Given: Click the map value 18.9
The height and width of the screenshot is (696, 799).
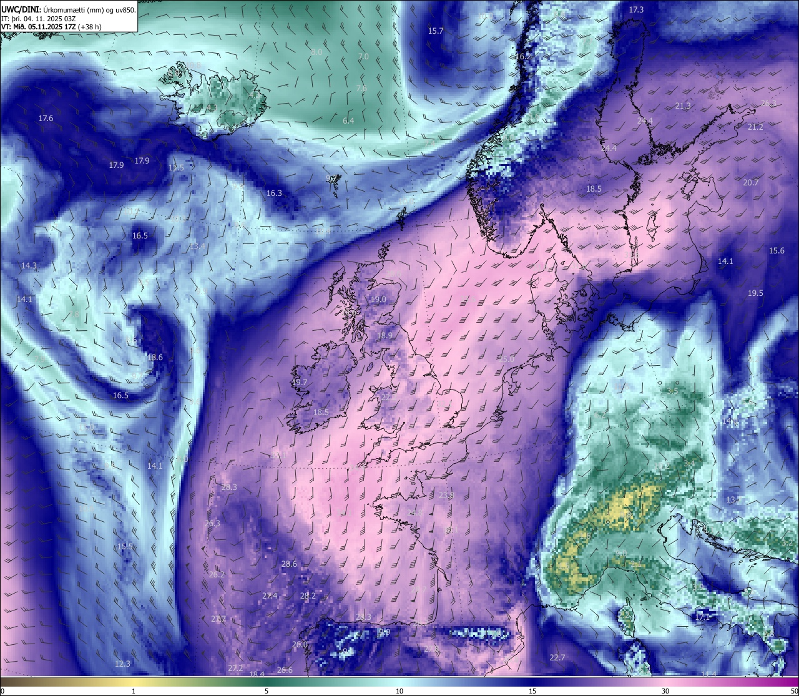Looking at the screenshot, I should pos(385,336).
